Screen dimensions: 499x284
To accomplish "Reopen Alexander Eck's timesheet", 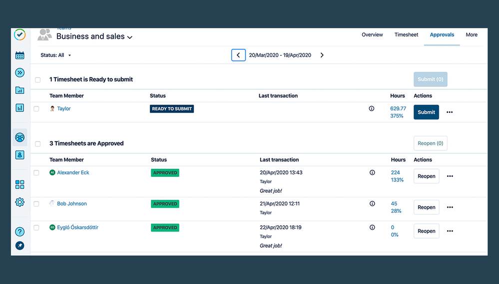I will 427,176.
